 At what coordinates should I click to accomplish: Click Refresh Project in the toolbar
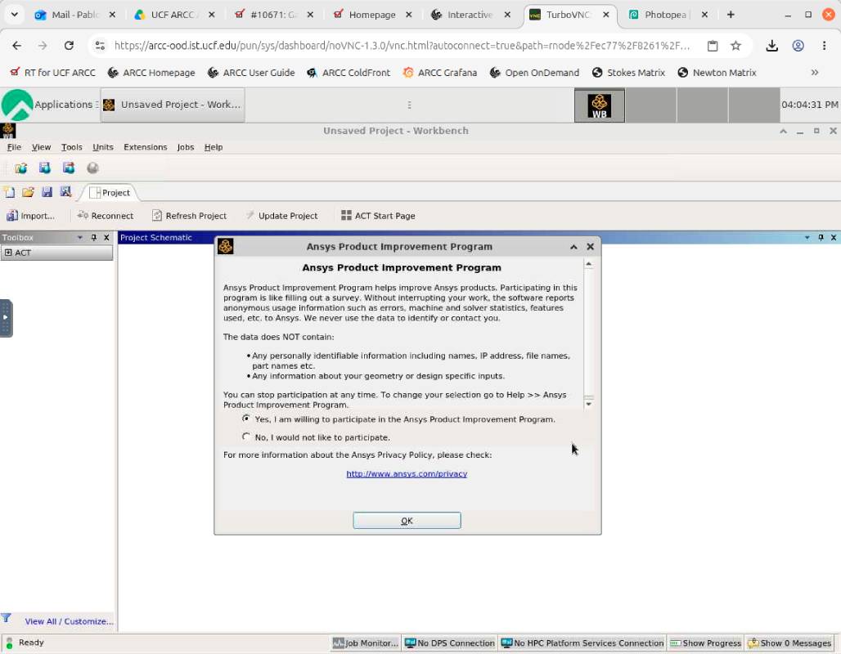(x=189, y=216)
